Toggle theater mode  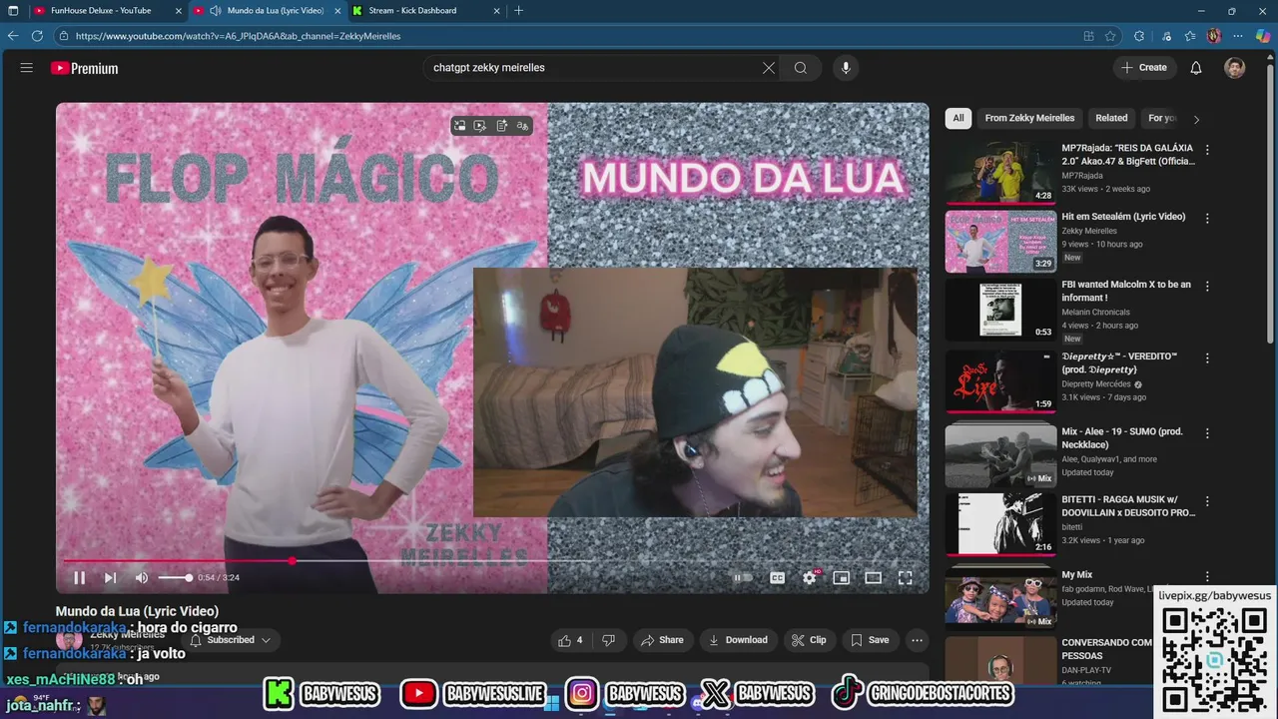(873, 577)
